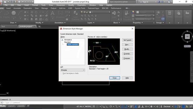Click the Sign In button in title bar
The width and height of the screenshot is (193, 109).
point(144,2)
